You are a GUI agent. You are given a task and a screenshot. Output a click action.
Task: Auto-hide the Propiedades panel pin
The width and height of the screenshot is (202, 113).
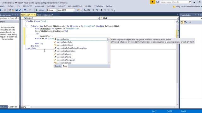pyautogui.click(x=198, y=15)
